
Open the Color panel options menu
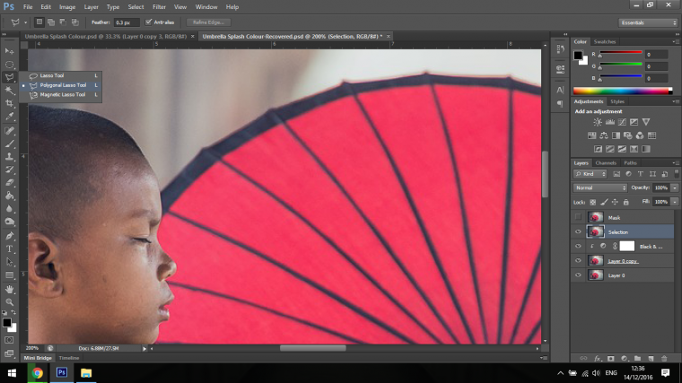pyautogui.click(x=676, y=42)
